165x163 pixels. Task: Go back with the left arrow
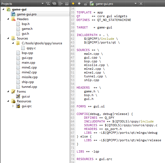pos(73,4)
